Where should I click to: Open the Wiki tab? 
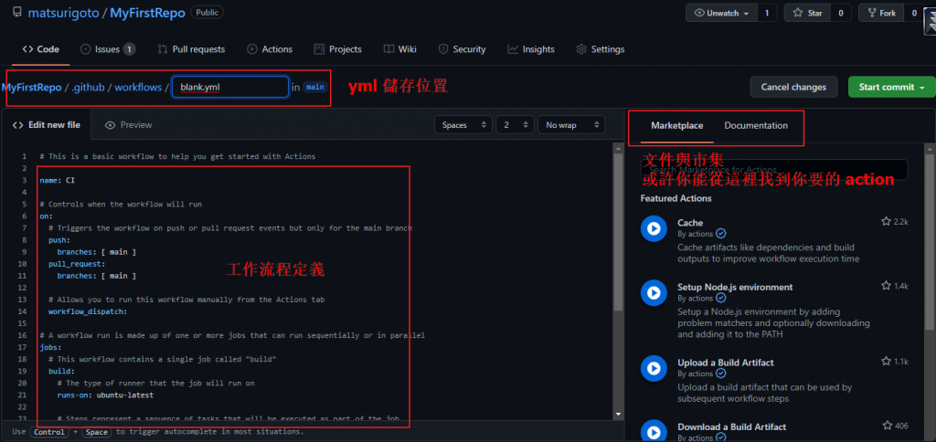tap(400, 49)
